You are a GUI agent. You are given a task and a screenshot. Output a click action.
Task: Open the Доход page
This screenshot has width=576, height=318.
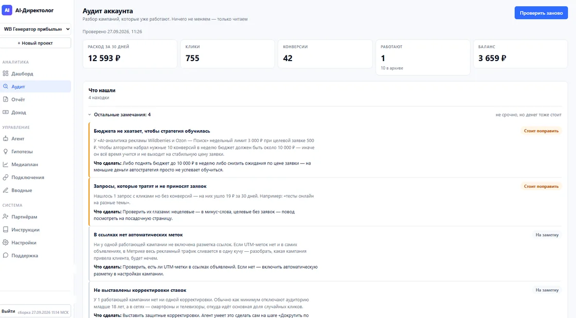coord(35,112)
